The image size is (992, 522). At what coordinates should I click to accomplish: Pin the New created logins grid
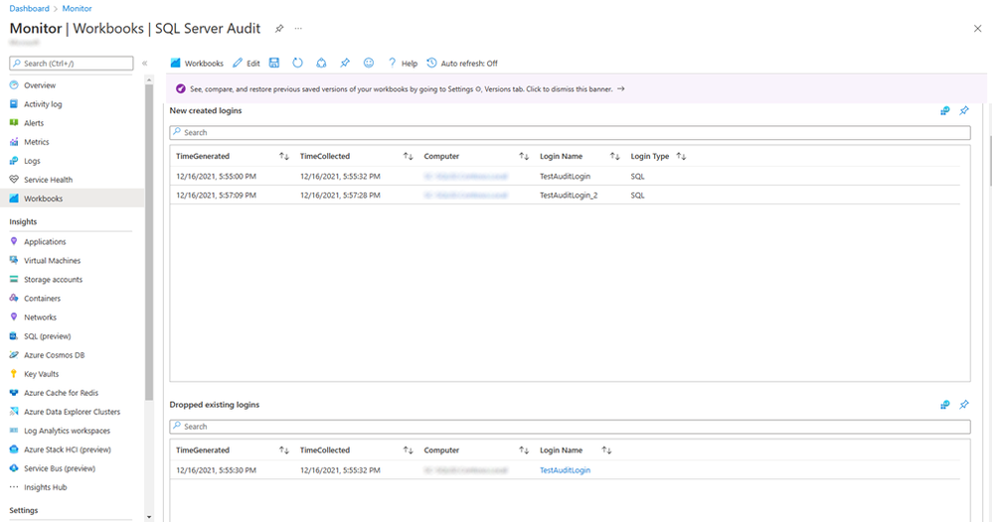[x=964, y=110]
